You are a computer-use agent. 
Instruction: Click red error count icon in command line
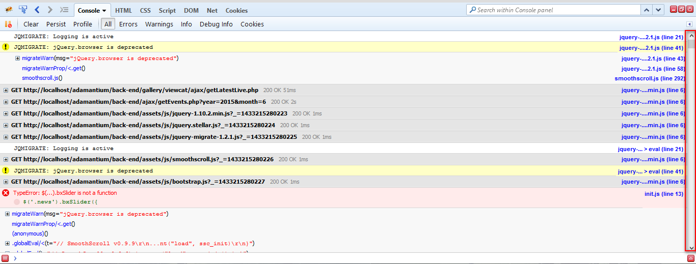tap(5, 258)
